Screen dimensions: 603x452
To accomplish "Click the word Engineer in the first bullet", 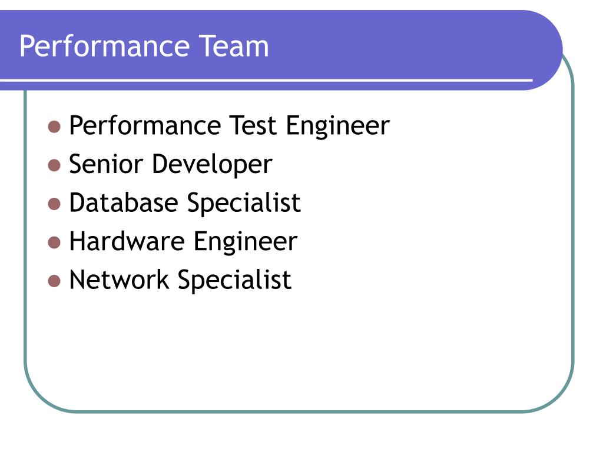I will click(337, 127).
